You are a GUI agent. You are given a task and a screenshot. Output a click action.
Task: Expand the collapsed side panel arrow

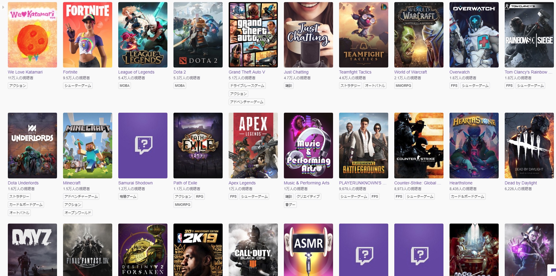(3, 7)
